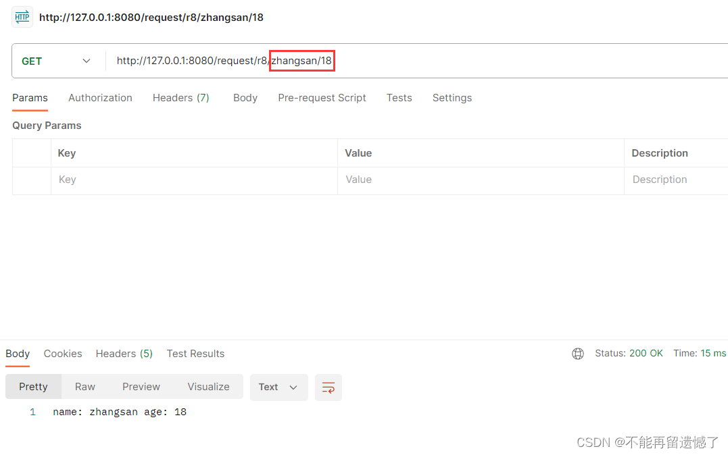Select the Preview view button

141,387
